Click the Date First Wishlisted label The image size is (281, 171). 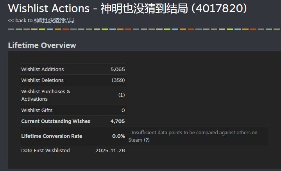click(45, 150)
